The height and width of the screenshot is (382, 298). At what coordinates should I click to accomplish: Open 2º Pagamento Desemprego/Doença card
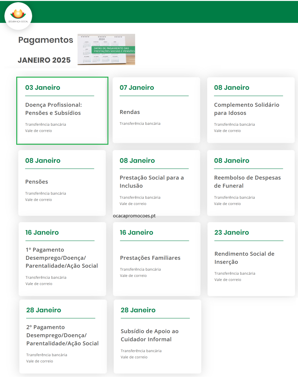click(x=63, y=336)
